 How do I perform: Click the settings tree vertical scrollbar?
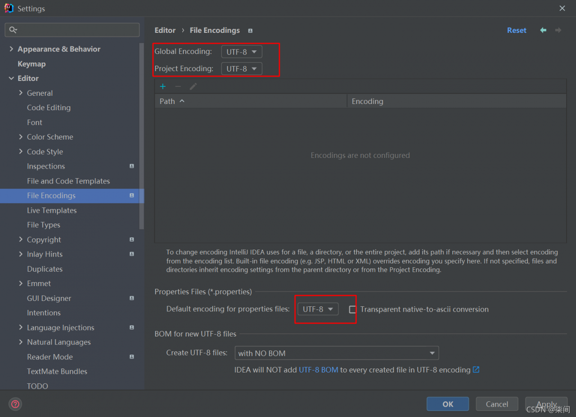point(142,136)
